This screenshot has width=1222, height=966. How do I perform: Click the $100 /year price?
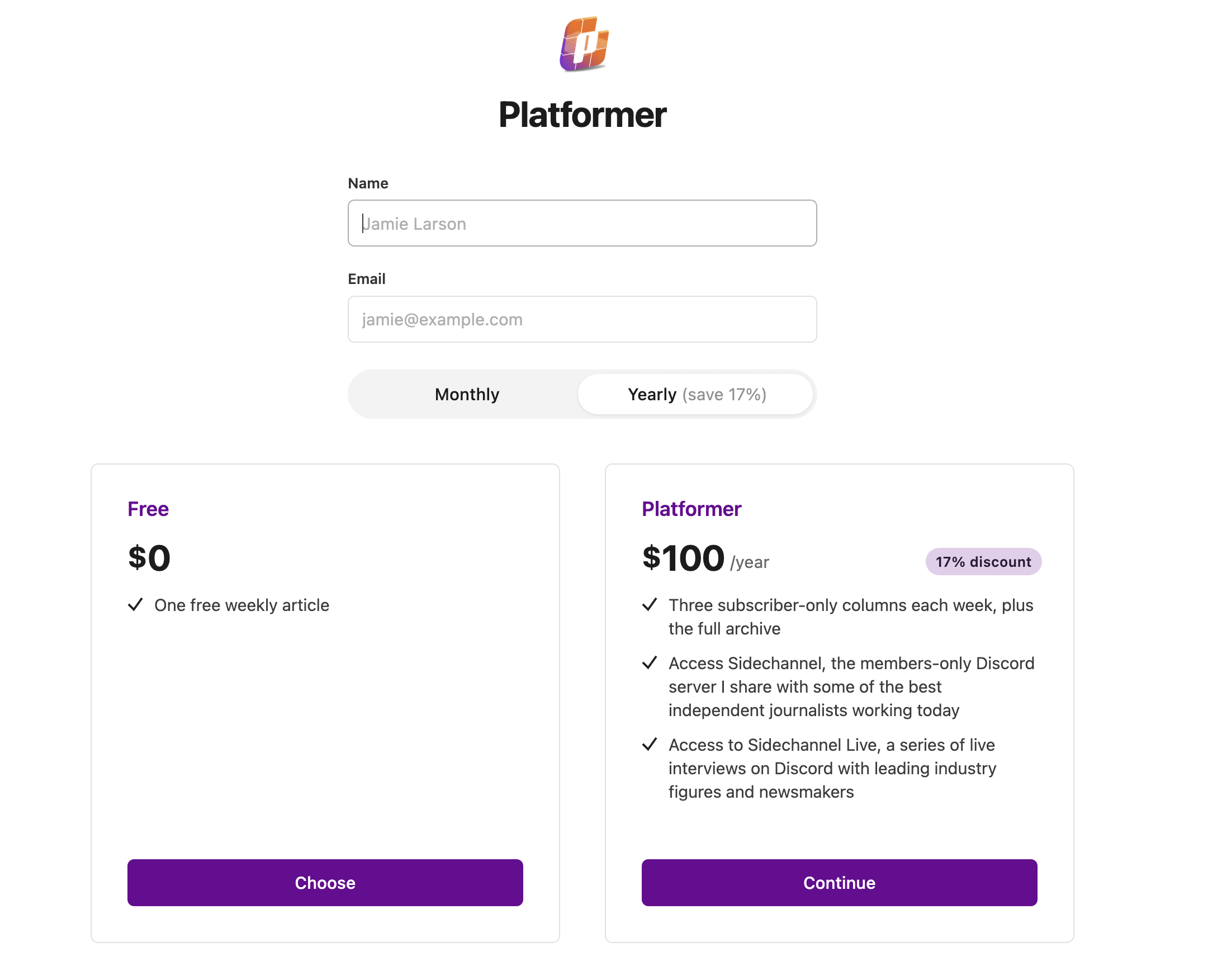(704, 558)
